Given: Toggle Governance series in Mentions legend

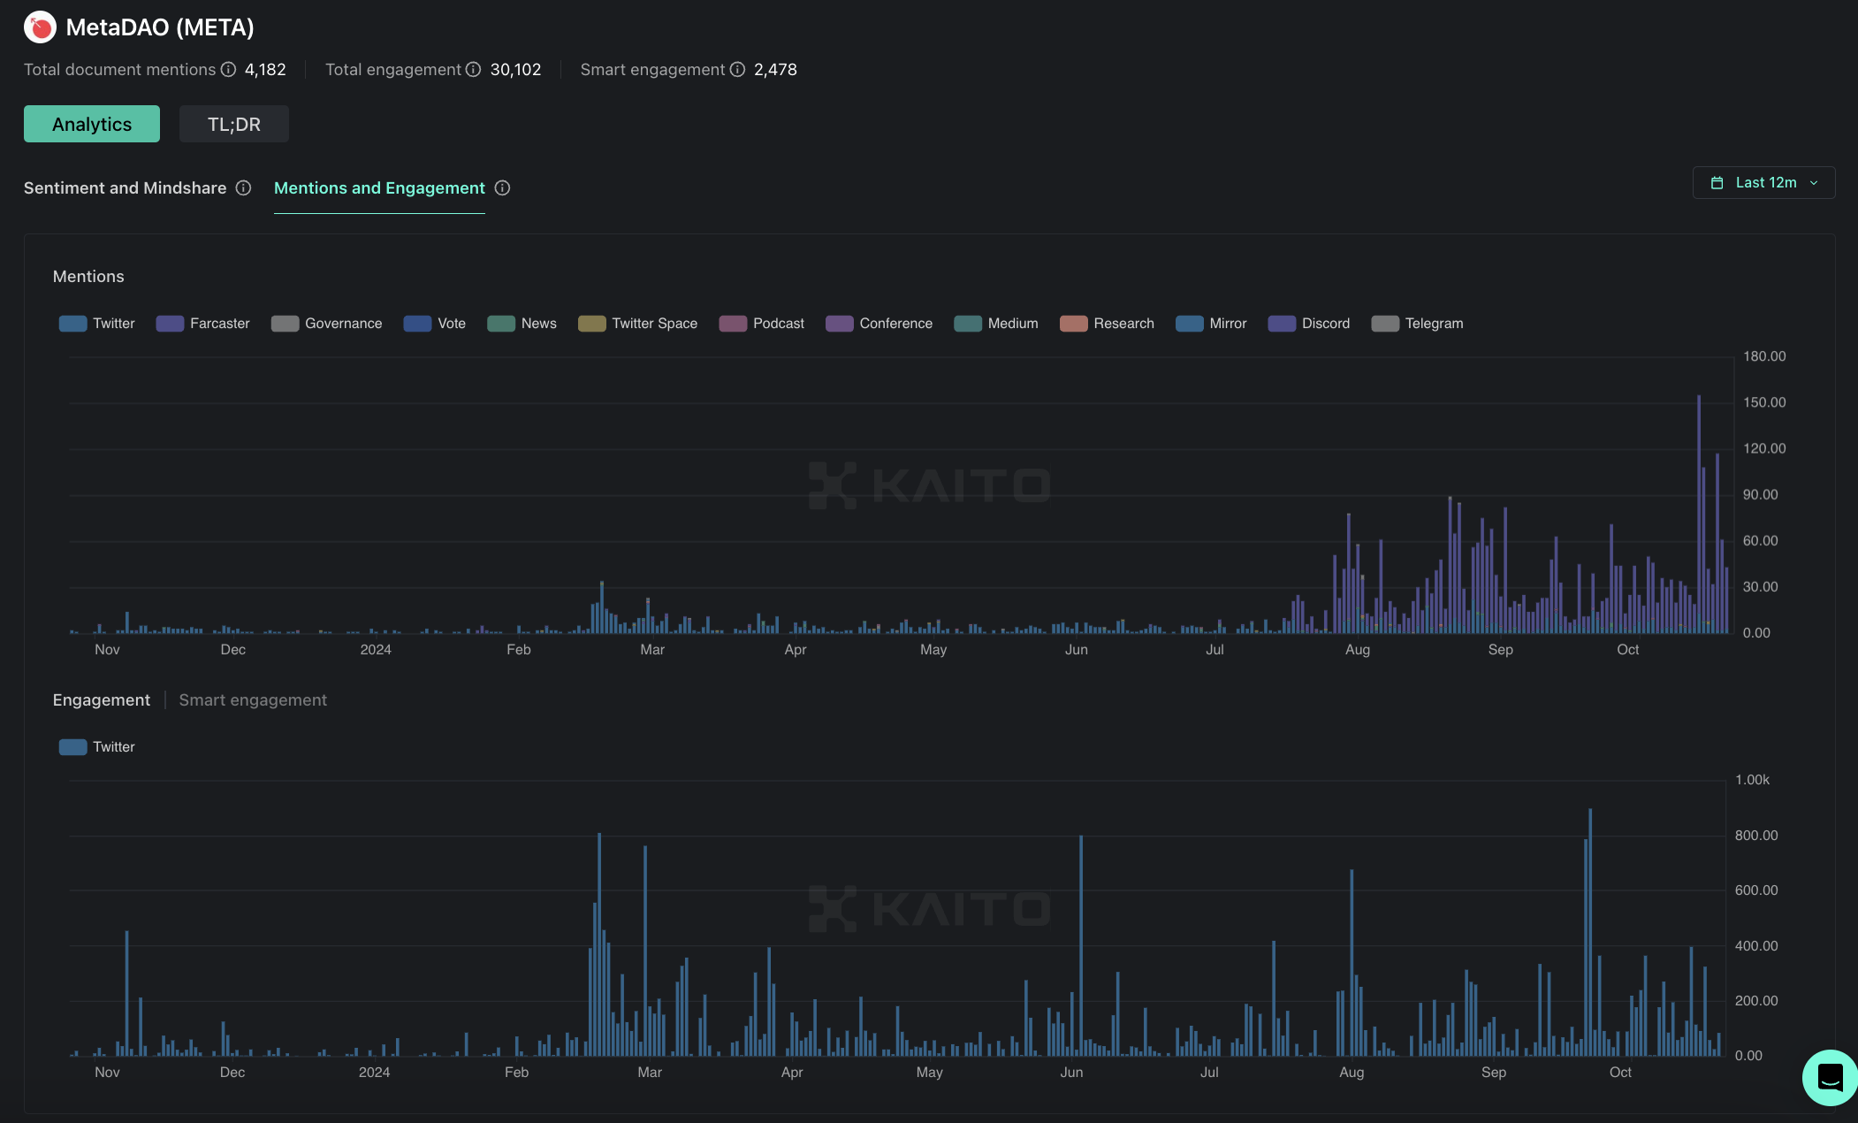Looking at the screenshot, I should coord(327,324).
